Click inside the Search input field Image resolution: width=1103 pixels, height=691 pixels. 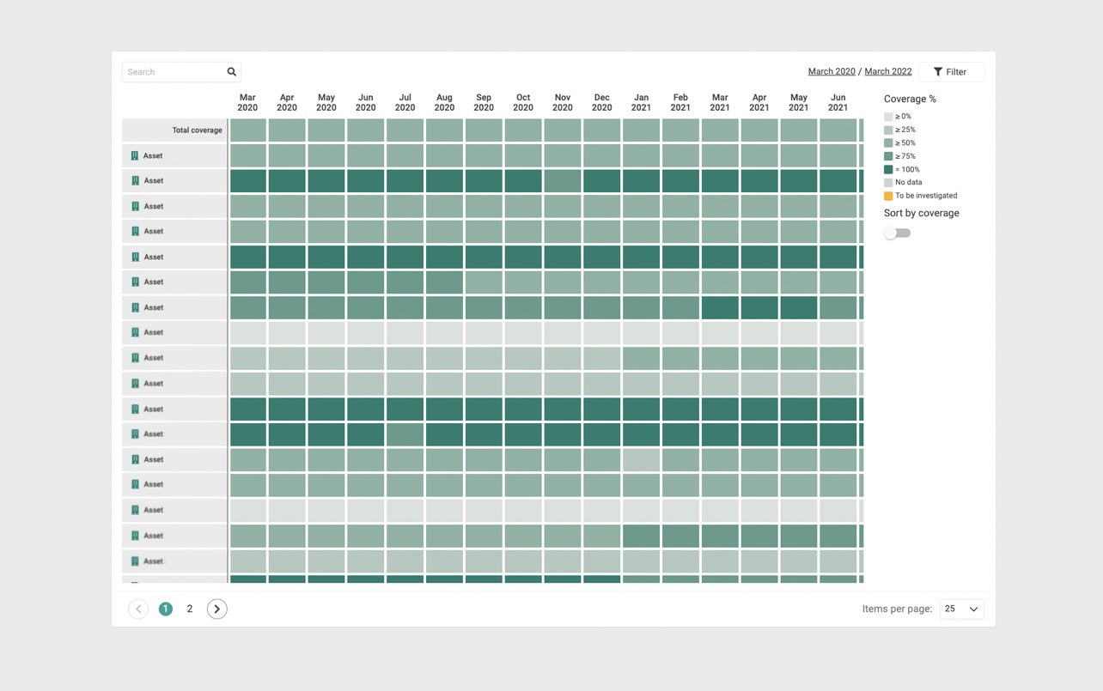[174, 72]
